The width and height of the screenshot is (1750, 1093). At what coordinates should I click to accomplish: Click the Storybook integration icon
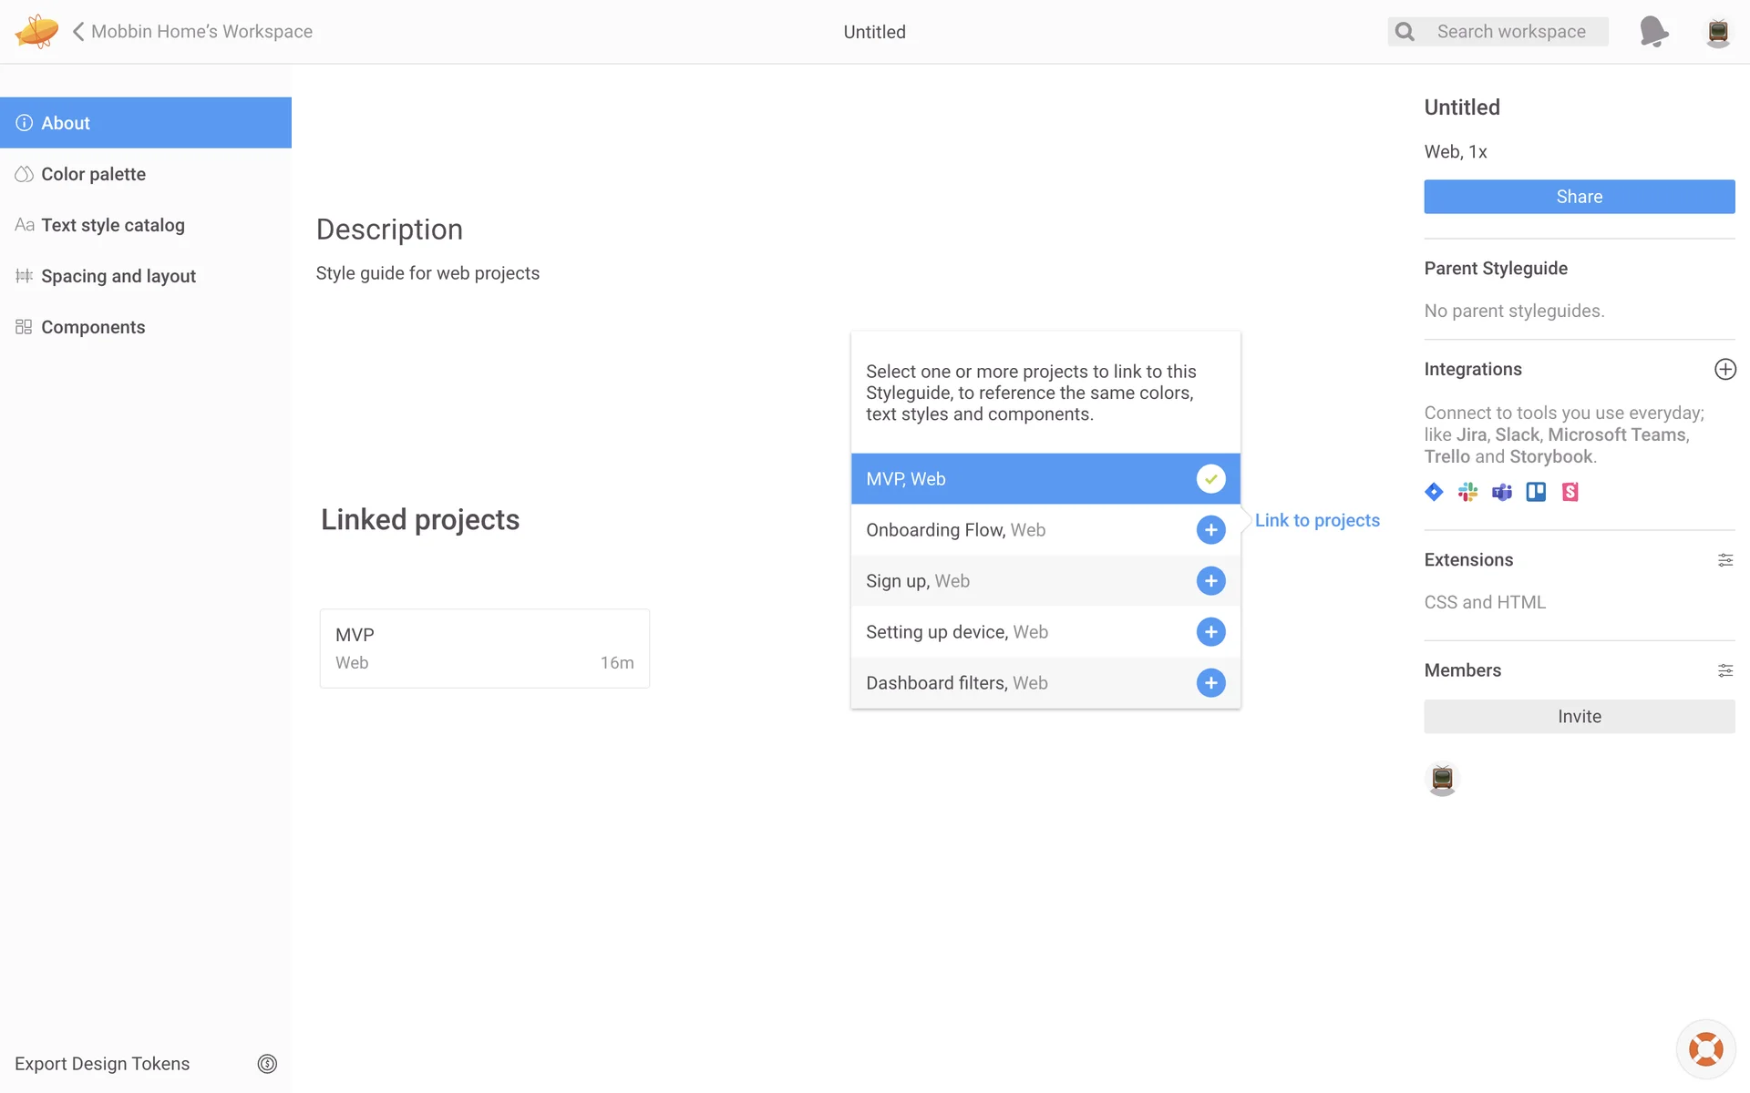tap(1570, 492)
